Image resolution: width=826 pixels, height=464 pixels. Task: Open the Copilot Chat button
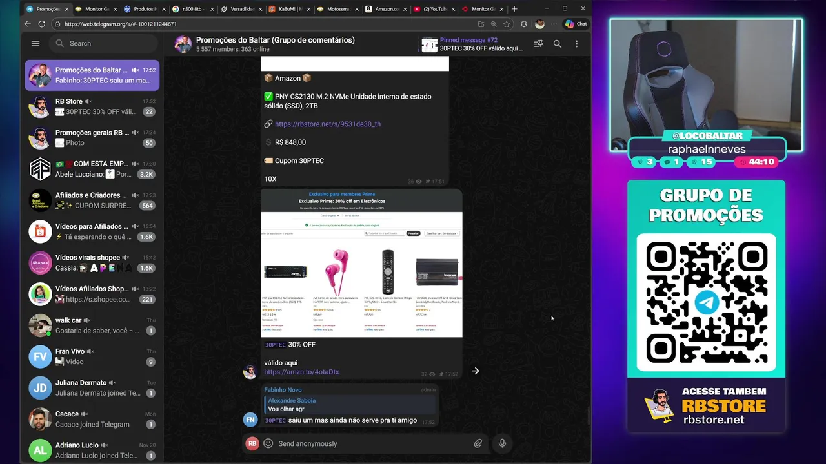click(576, 24)
